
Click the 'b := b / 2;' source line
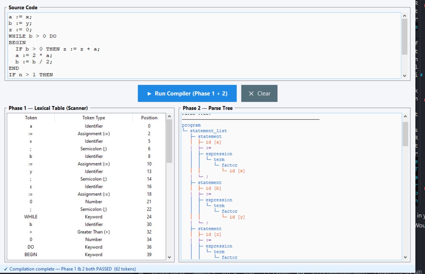click(x=34, y=62)
